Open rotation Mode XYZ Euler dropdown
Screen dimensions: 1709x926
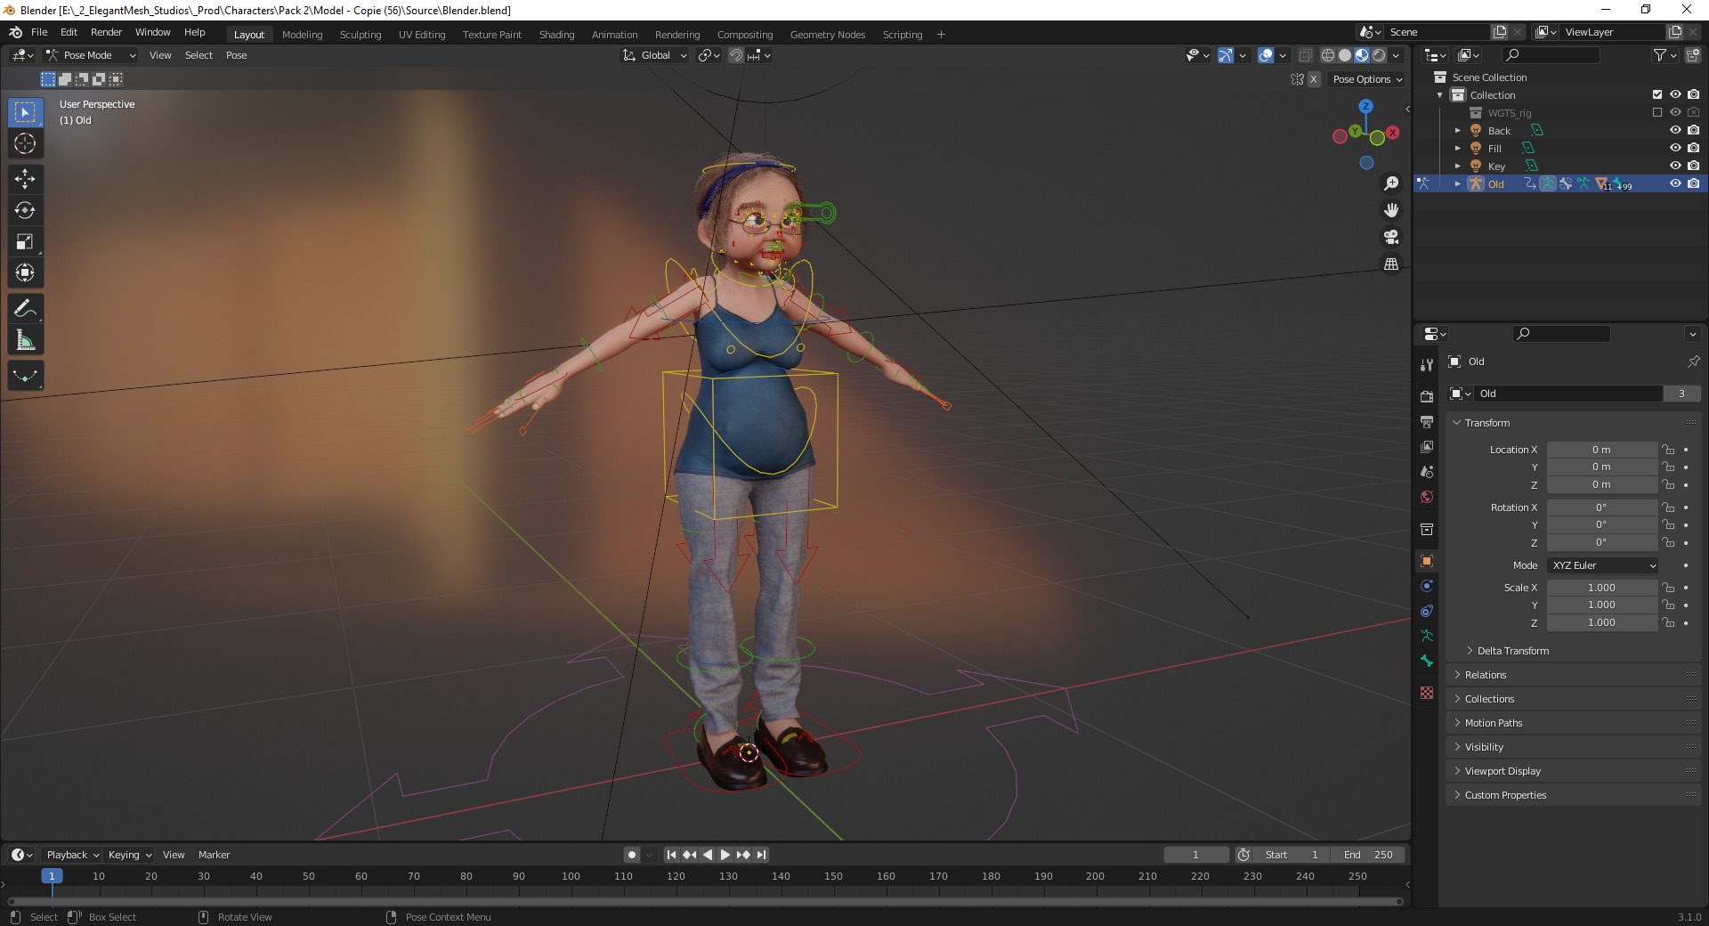click(x=1603, y=565)
